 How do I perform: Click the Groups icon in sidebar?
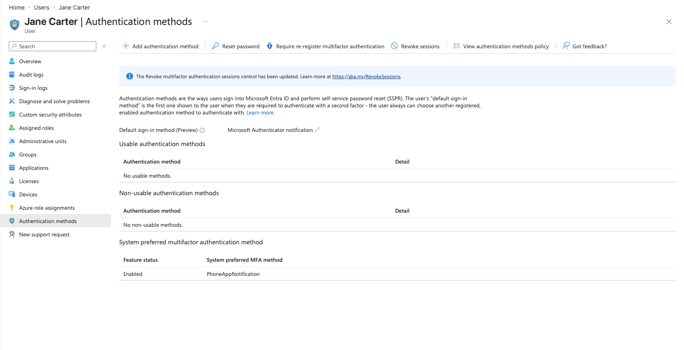pos(12,154)
